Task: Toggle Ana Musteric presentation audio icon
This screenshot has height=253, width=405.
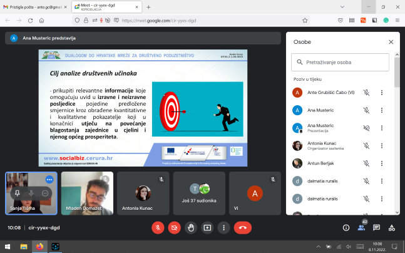Action: pyautogui.click(x=367, y=128)
